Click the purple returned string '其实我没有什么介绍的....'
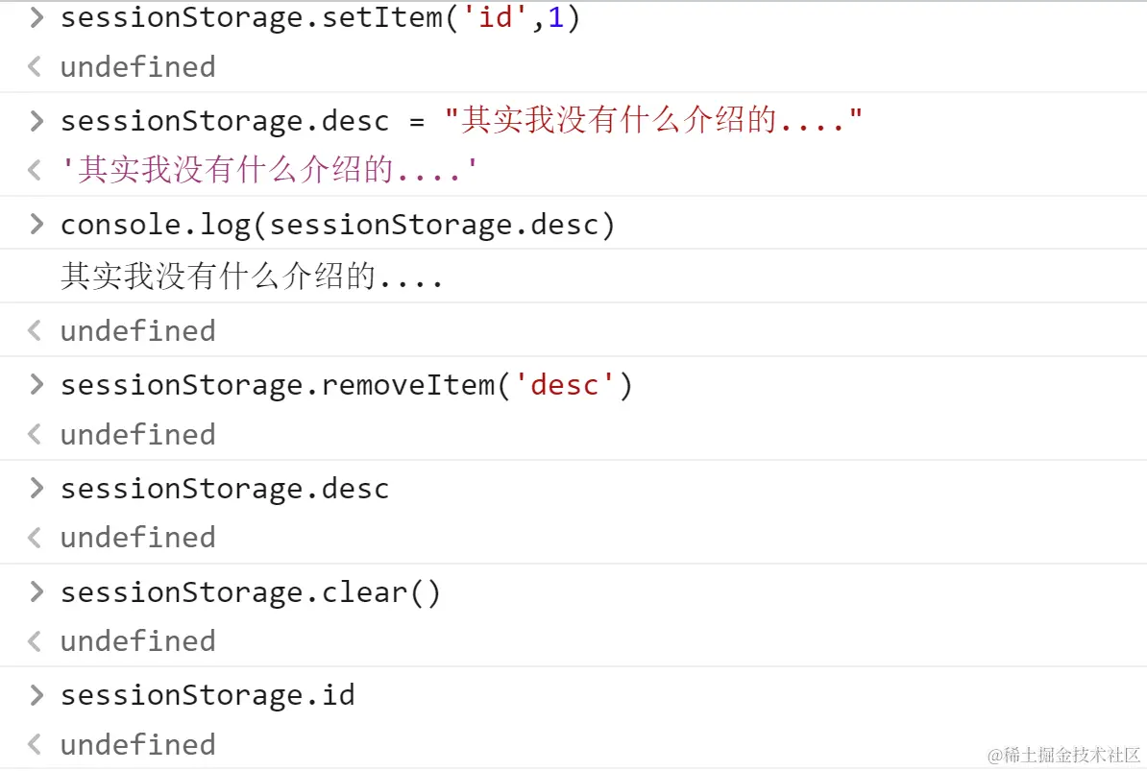Screen dimensions: 1147x771 click(269, 171)
